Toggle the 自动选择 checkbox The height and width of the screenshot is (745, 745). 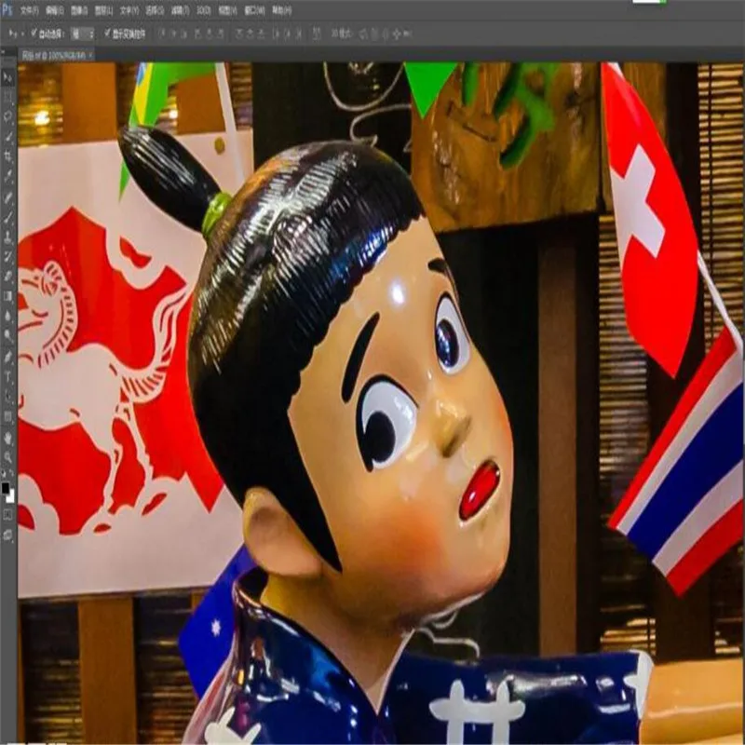[34, 33]
